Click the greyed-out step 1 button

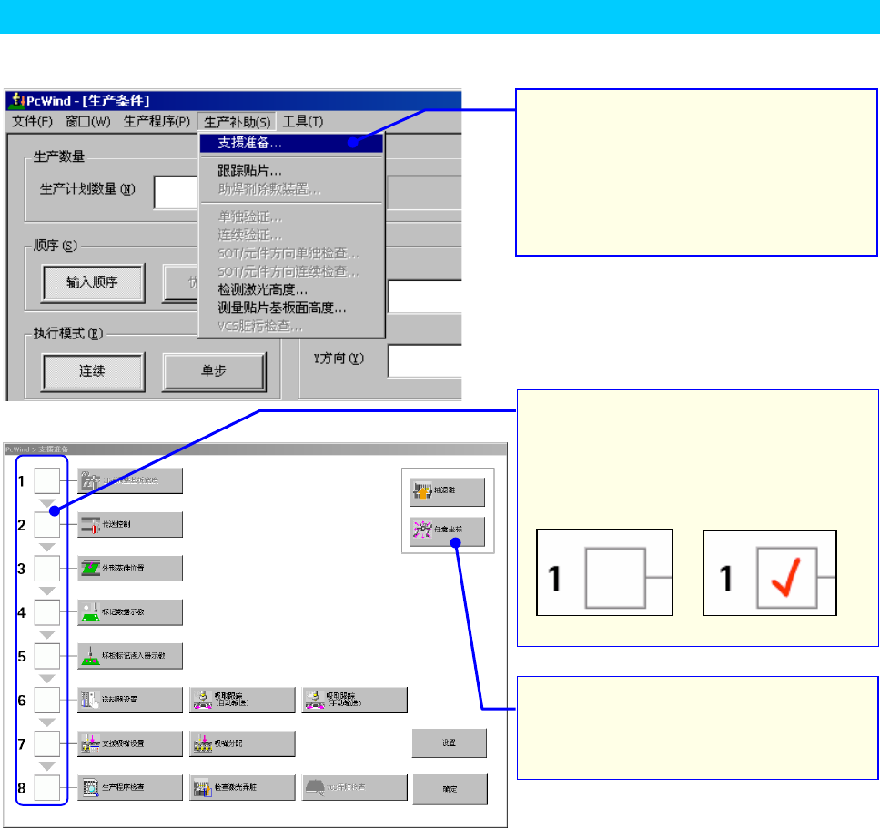[x=130, y=480]
